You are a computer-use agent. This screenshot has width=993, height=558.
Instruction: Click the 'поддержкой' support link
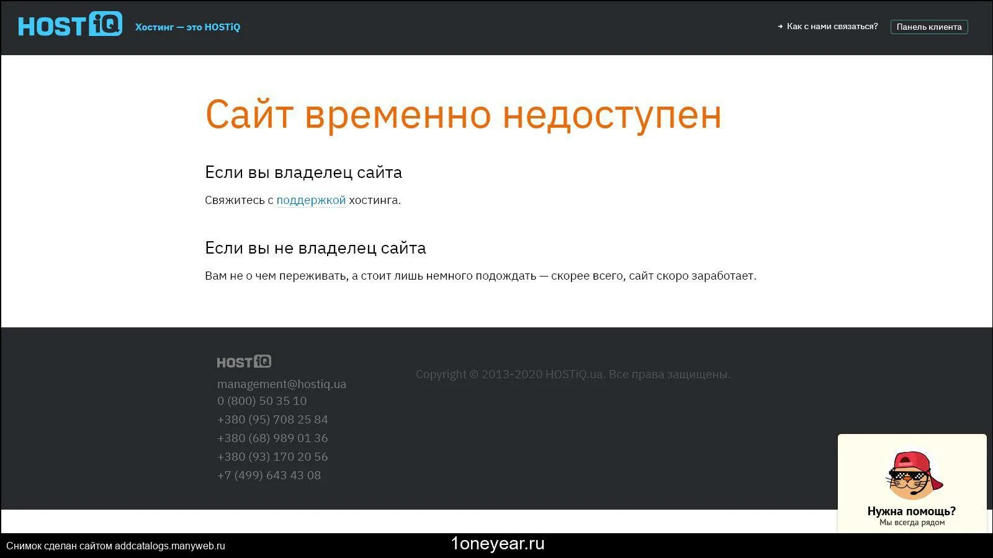311,200
